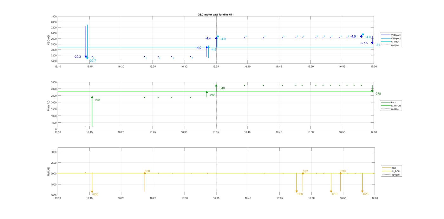Click the '638' roll data label
The image size is (444, 219).
pyautogui.click(x=147, y=171)
